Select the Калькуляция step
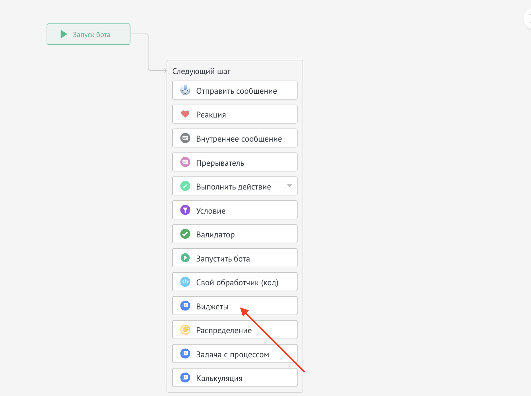The width and height of the screenshot is (531, 396). click(x=235, y=378)
